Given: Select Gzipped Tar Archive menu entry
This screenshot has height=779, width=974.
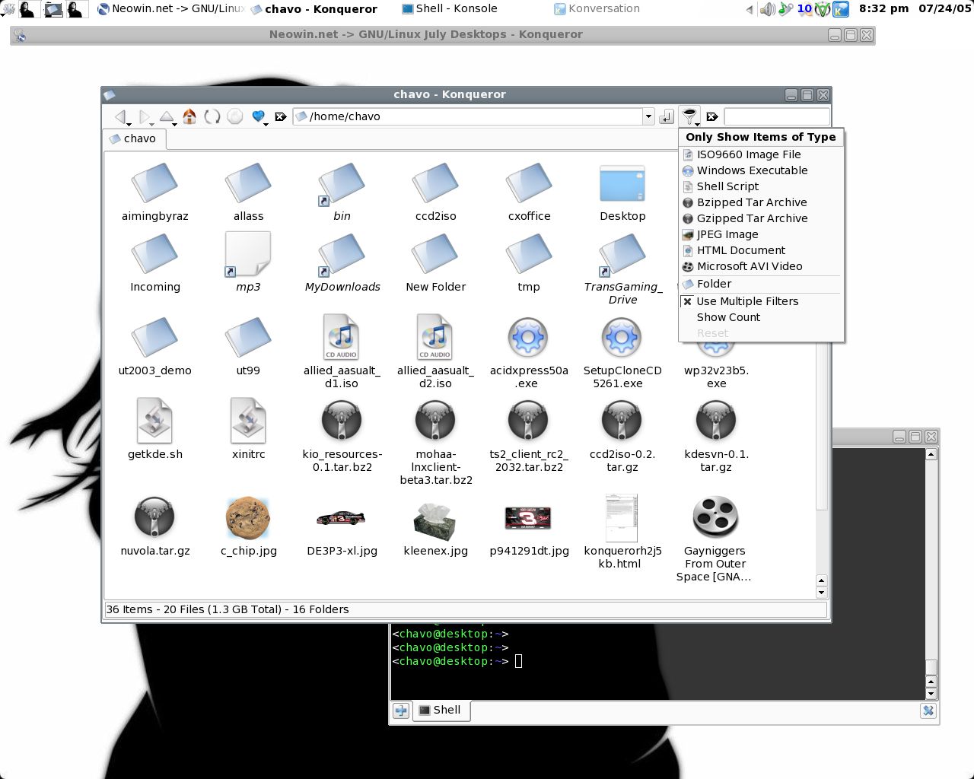Looking at the screenshot, I should (x=752, y=218).
